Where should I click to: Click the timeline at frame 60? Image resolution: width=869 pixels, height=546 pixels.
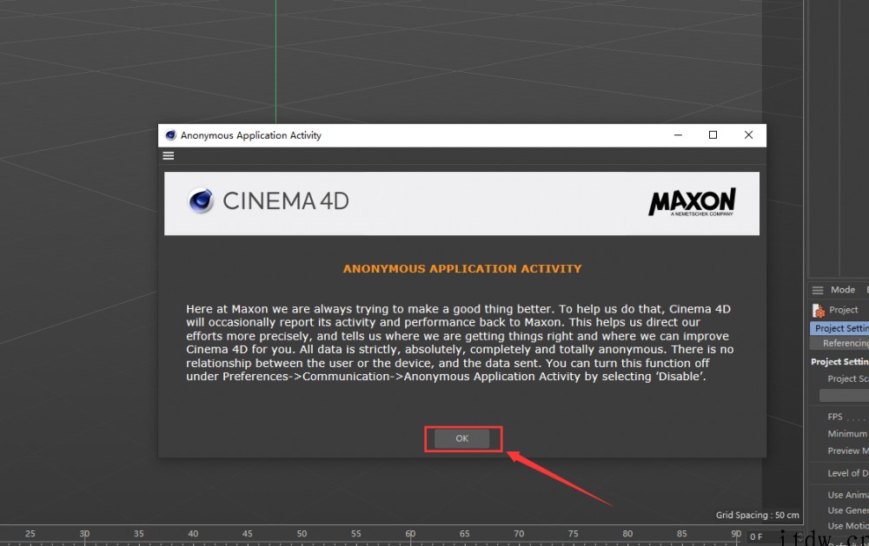[x=410, y=533]
